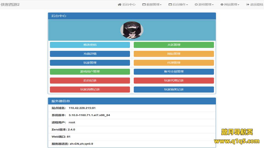The image size is (264, 148).
Task: Select the orange 代理管理 button
Action: tap(174, 63)
